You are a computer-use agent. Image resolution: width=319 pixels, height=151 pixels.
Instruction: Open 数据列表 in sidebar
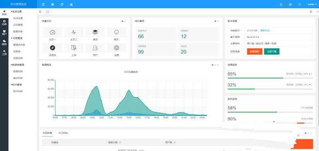click(18, 72)
